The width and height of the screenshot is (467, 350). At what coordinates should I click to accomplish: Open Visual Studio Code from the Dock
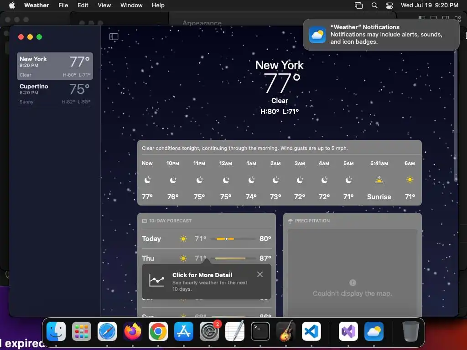pyautogui.click(x=311, y=331)
